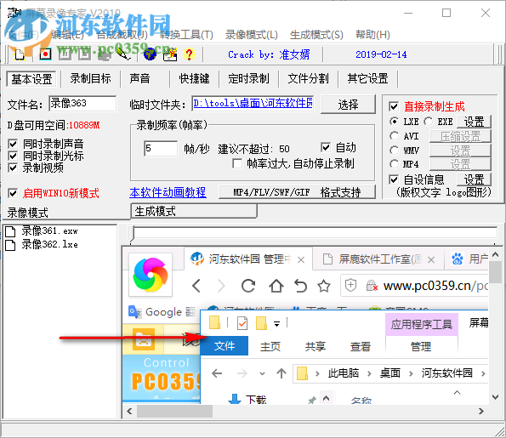Toggle 直接录制生成 checkbox

(x=394, y=106)
